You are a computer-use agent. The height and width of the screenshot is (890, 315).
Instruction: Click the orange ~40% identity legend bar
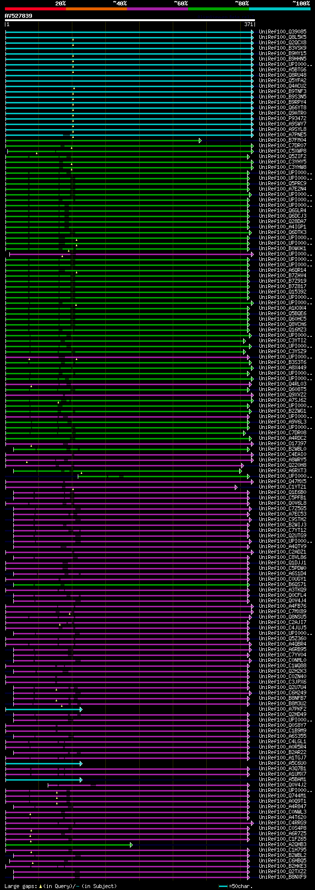click(x=96, y=8)
